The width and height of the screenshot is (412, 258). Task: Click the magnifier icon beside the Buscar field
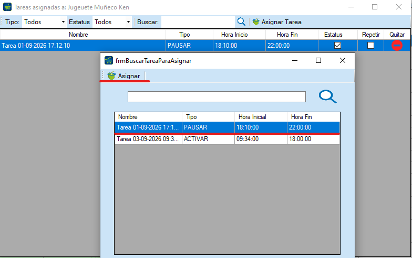[241, 22]
